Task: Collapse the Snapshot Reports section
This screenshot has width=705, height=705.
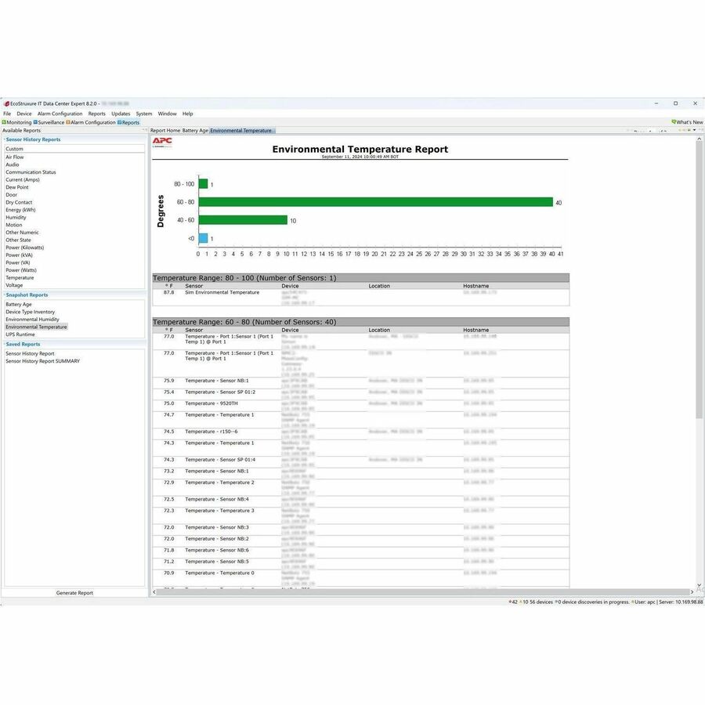Action: [x=6, y=295]
